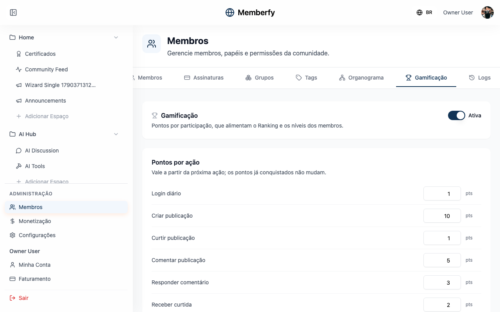
Task: Open the Organograma tab
Action: (x=361, y=78)
